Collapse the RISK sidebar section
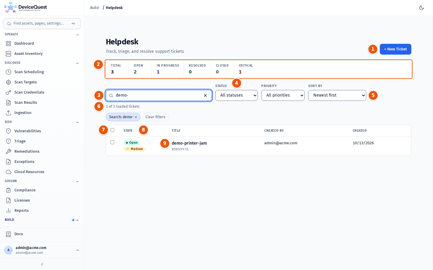433x270 pixels. click(77, 122)
